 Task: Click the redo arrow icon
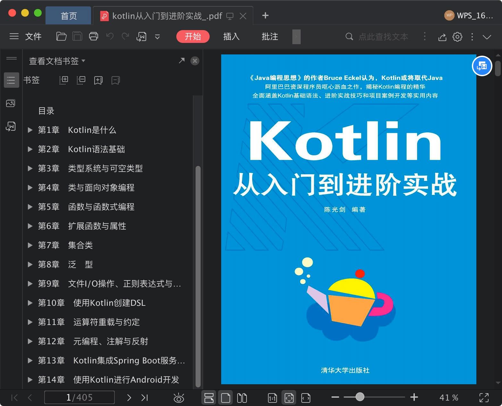click(125, 37)
